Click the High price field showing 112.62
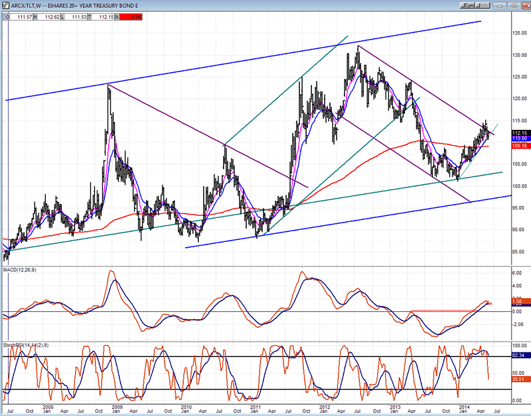Screen dimensions: 531x416 (55, 15)
